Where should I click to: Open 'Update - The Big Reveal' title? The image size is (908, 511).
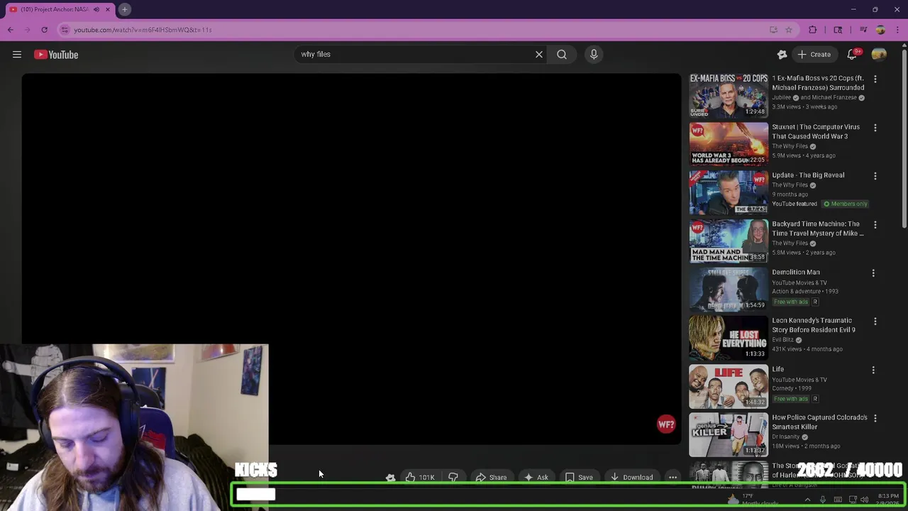tap(808, 175)
